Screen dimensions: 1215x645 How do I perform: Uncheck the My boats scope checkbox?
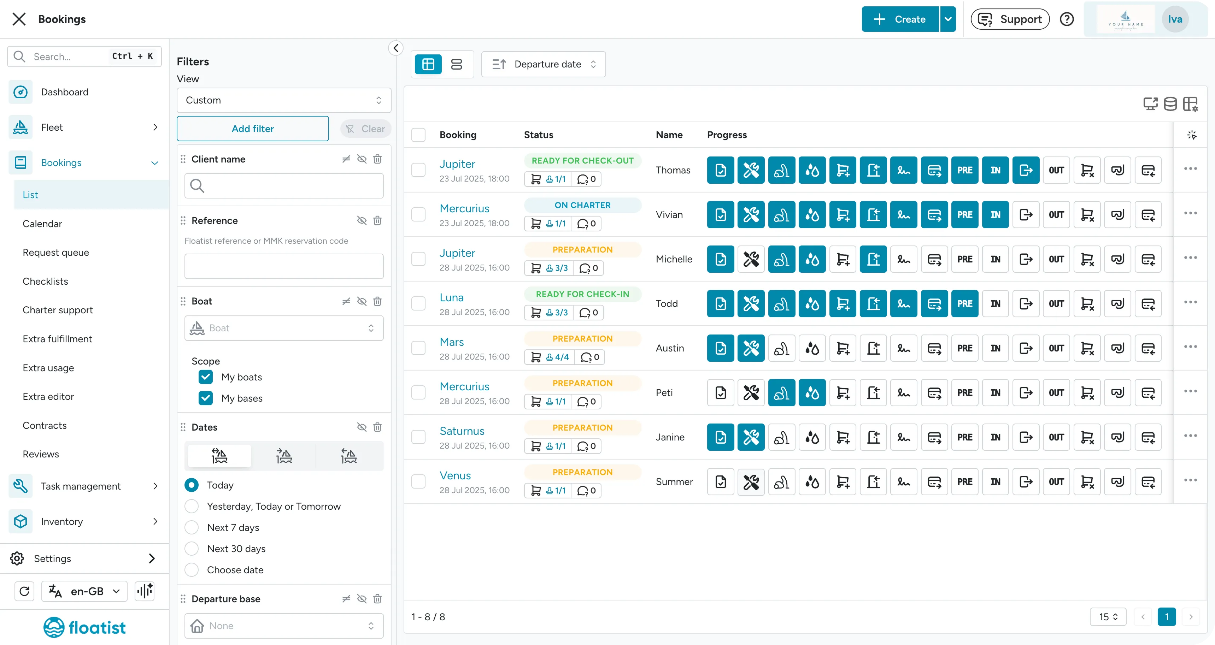206,377
